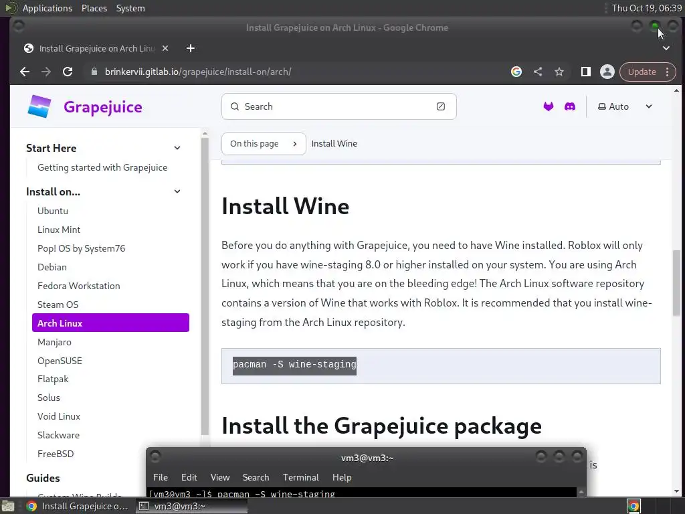Click the Guides sidebar heading
The width and height of the screenshot is (685, 514).
pos(43,478)
